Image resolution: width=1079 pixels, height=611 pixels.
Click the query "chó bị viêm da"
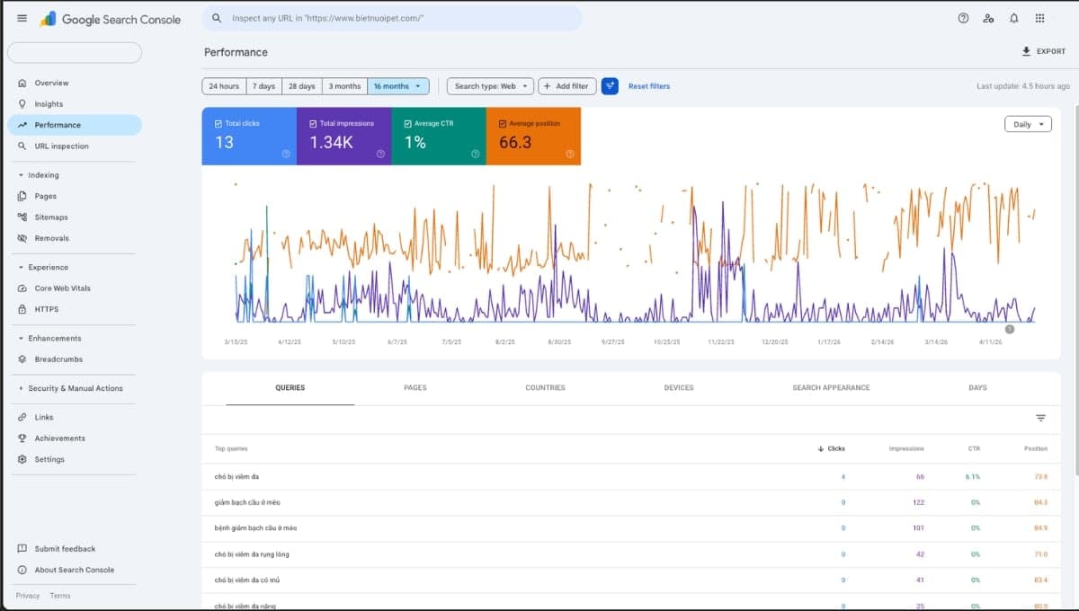(x=236, y=476)
